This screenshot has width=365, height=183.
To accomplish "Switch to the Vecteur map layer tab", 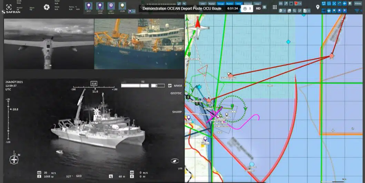I will click(x=247, y=3).
